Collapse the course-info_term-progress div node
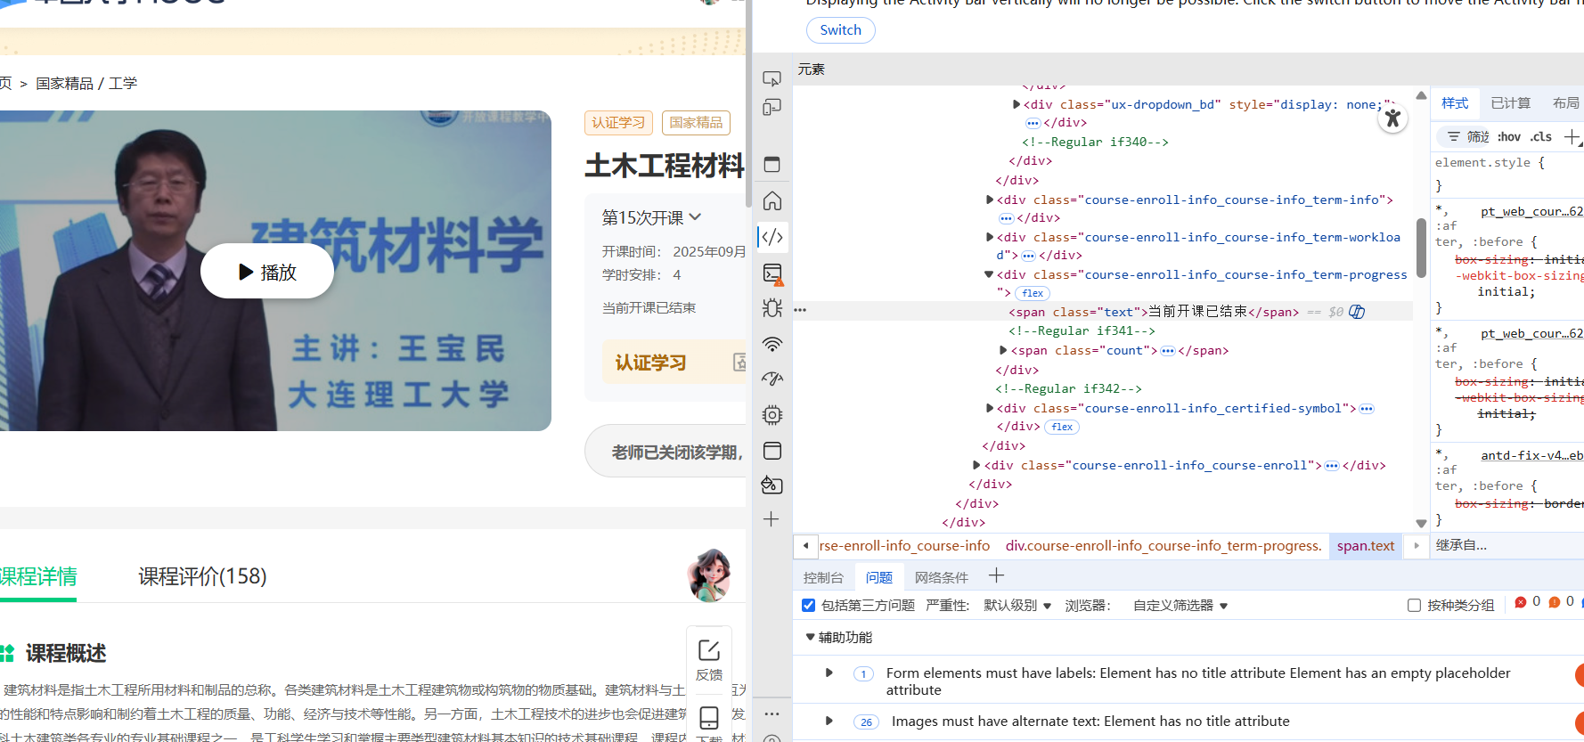The width and height of the screenshot is (1584, 742). click(989, 274)
